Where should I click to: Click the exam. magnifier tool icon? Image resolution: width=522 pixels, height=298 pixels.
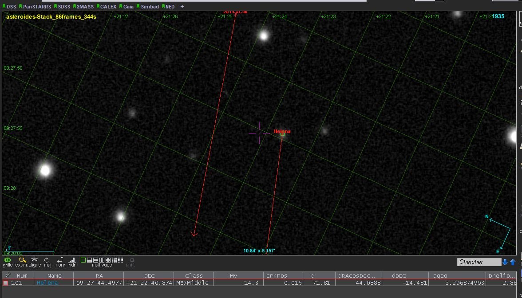coord(22,260)
